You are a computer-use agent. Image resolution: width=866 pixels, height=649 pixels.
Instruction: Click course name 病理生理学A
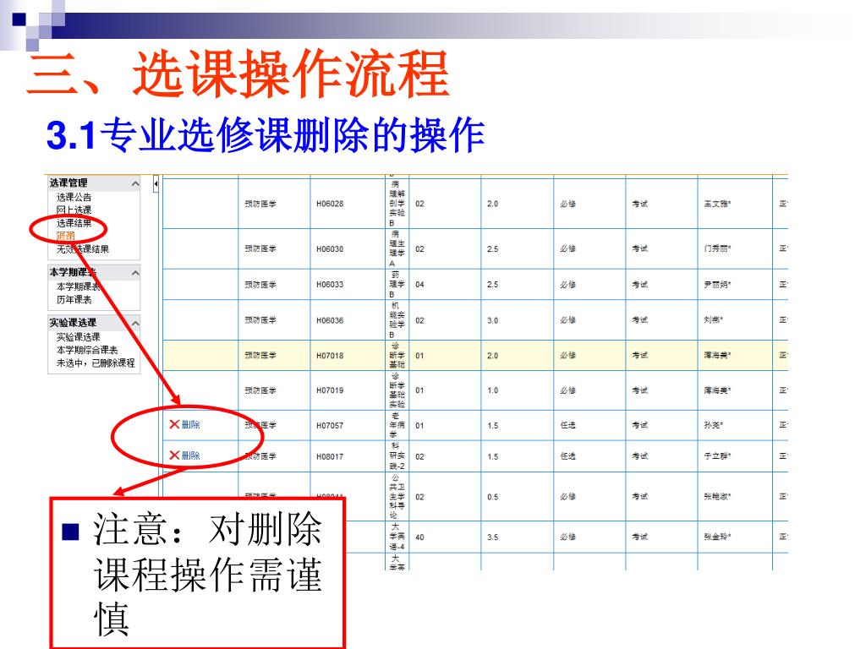pos(397,249)
